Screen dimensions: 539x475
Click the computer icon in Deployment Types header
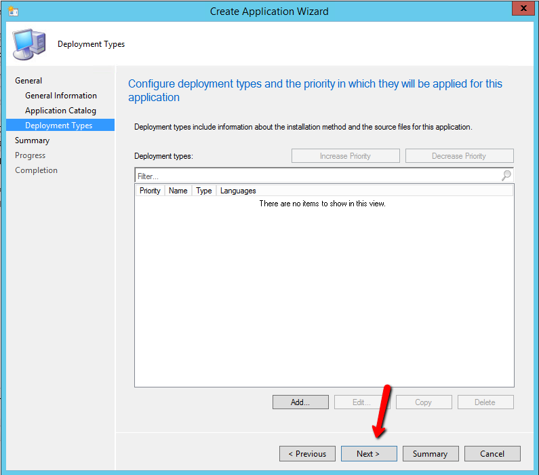30,44
